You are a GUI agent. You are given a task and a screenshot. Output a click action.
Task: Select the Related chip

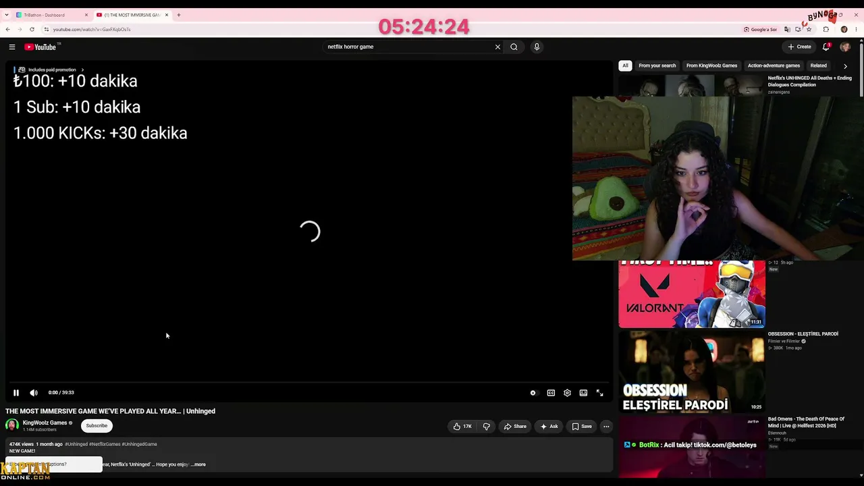coord(818,65)
